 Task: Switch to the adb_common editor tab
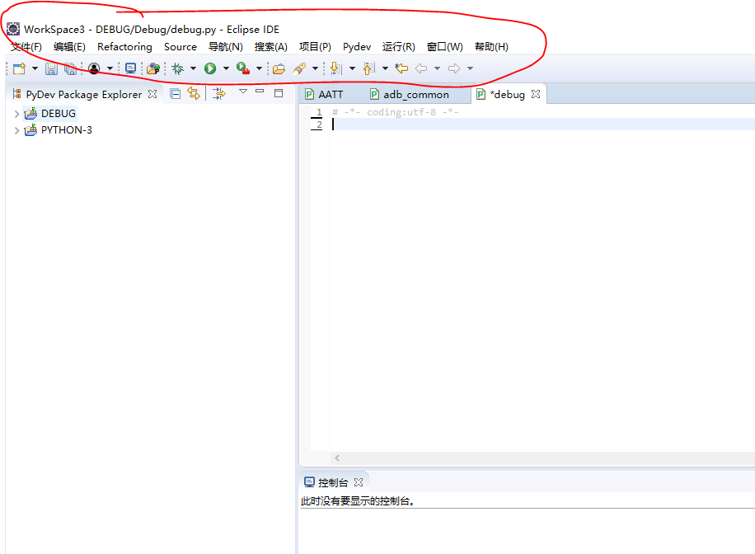point(416,95)
